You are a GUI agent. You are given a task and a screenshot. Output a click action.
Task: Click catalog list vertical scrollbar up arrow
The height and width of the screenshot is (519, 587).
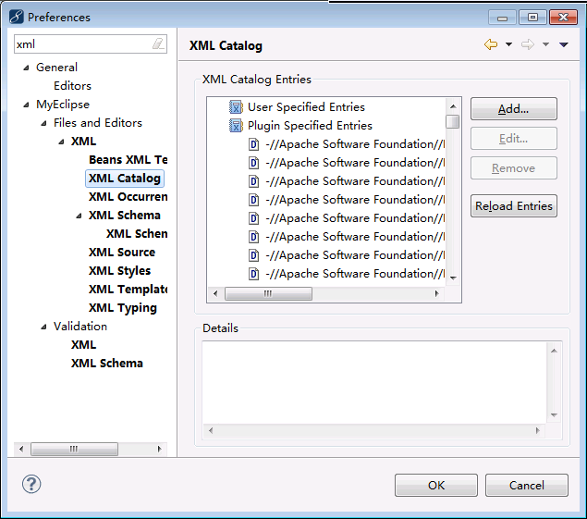coord(453,106)
